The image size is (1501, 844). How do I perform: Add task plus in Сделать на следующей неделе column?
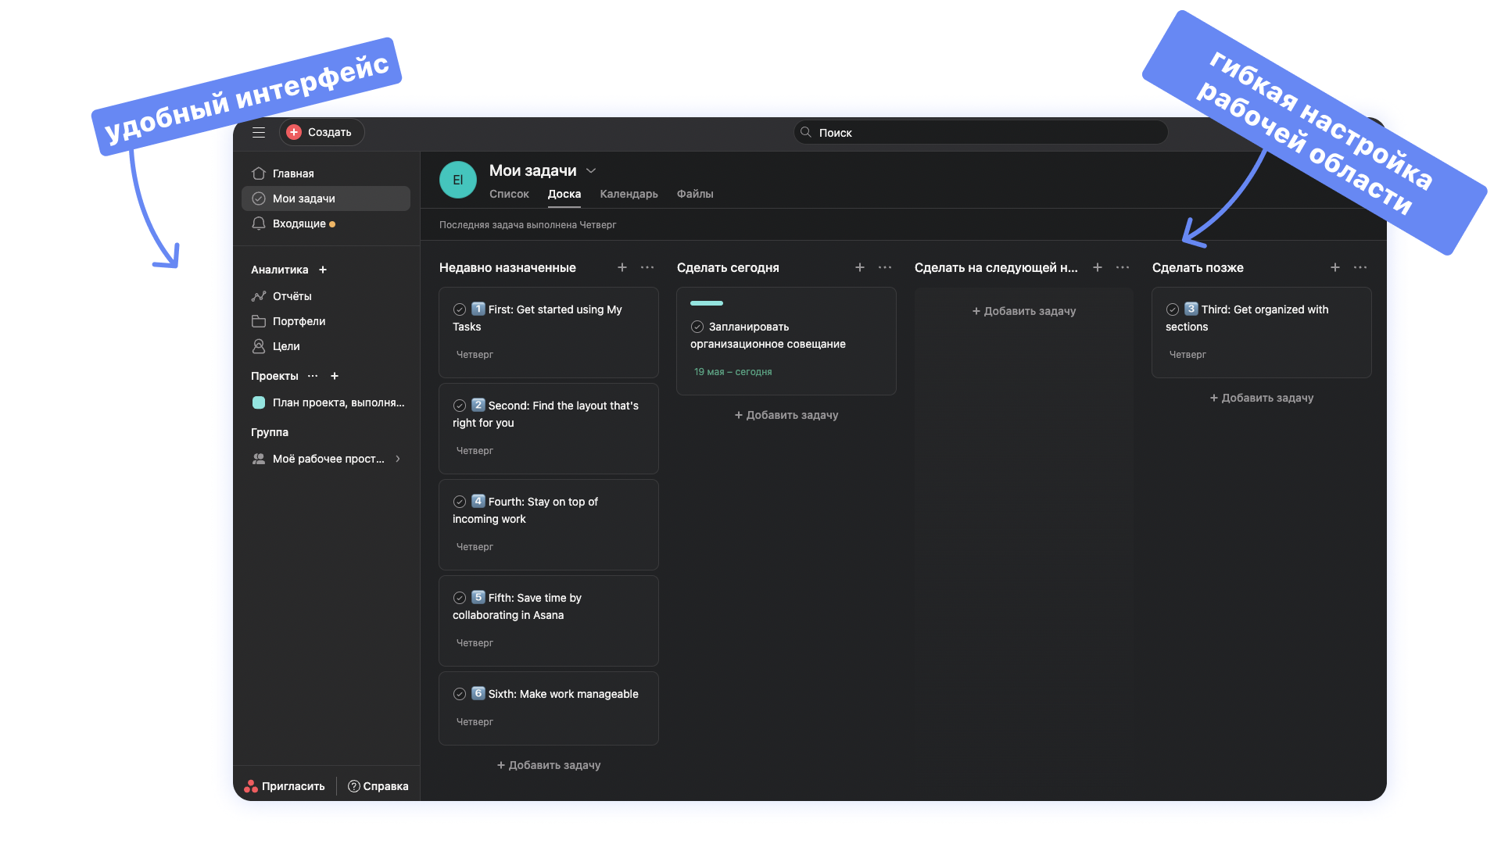(1098, 267)
